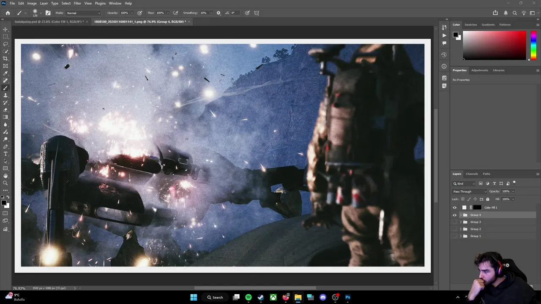
Task: Open the Share icon at top right
Action: (x=495, y=13)
